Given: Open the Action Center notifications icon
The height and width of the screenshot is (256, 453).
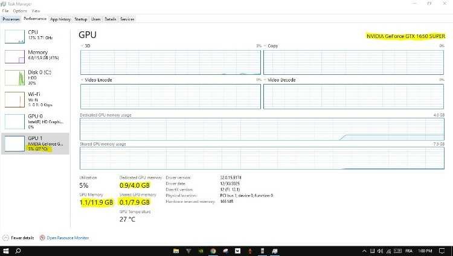Looking at the screenshot, I should click(x=442, y=251).
